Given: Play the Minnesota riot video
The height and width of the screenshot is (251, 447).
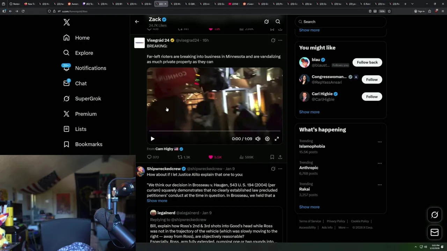Looking at the screenshot, I should [x=153, y=139].
